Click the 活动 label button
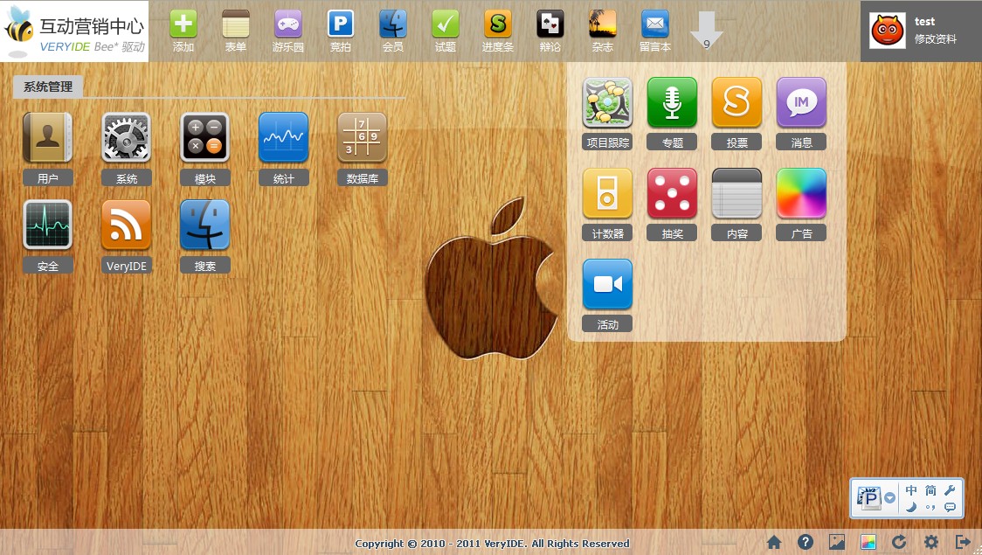Viewport: 982px width, 555px height. pyautogui.click(x=607, y=324)
